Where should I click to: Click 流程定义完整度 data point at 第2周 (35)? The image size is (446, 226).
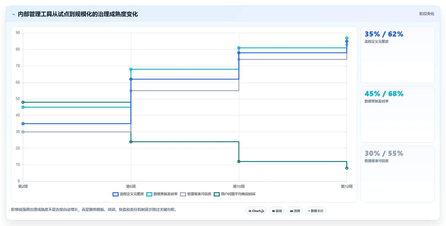23,124
